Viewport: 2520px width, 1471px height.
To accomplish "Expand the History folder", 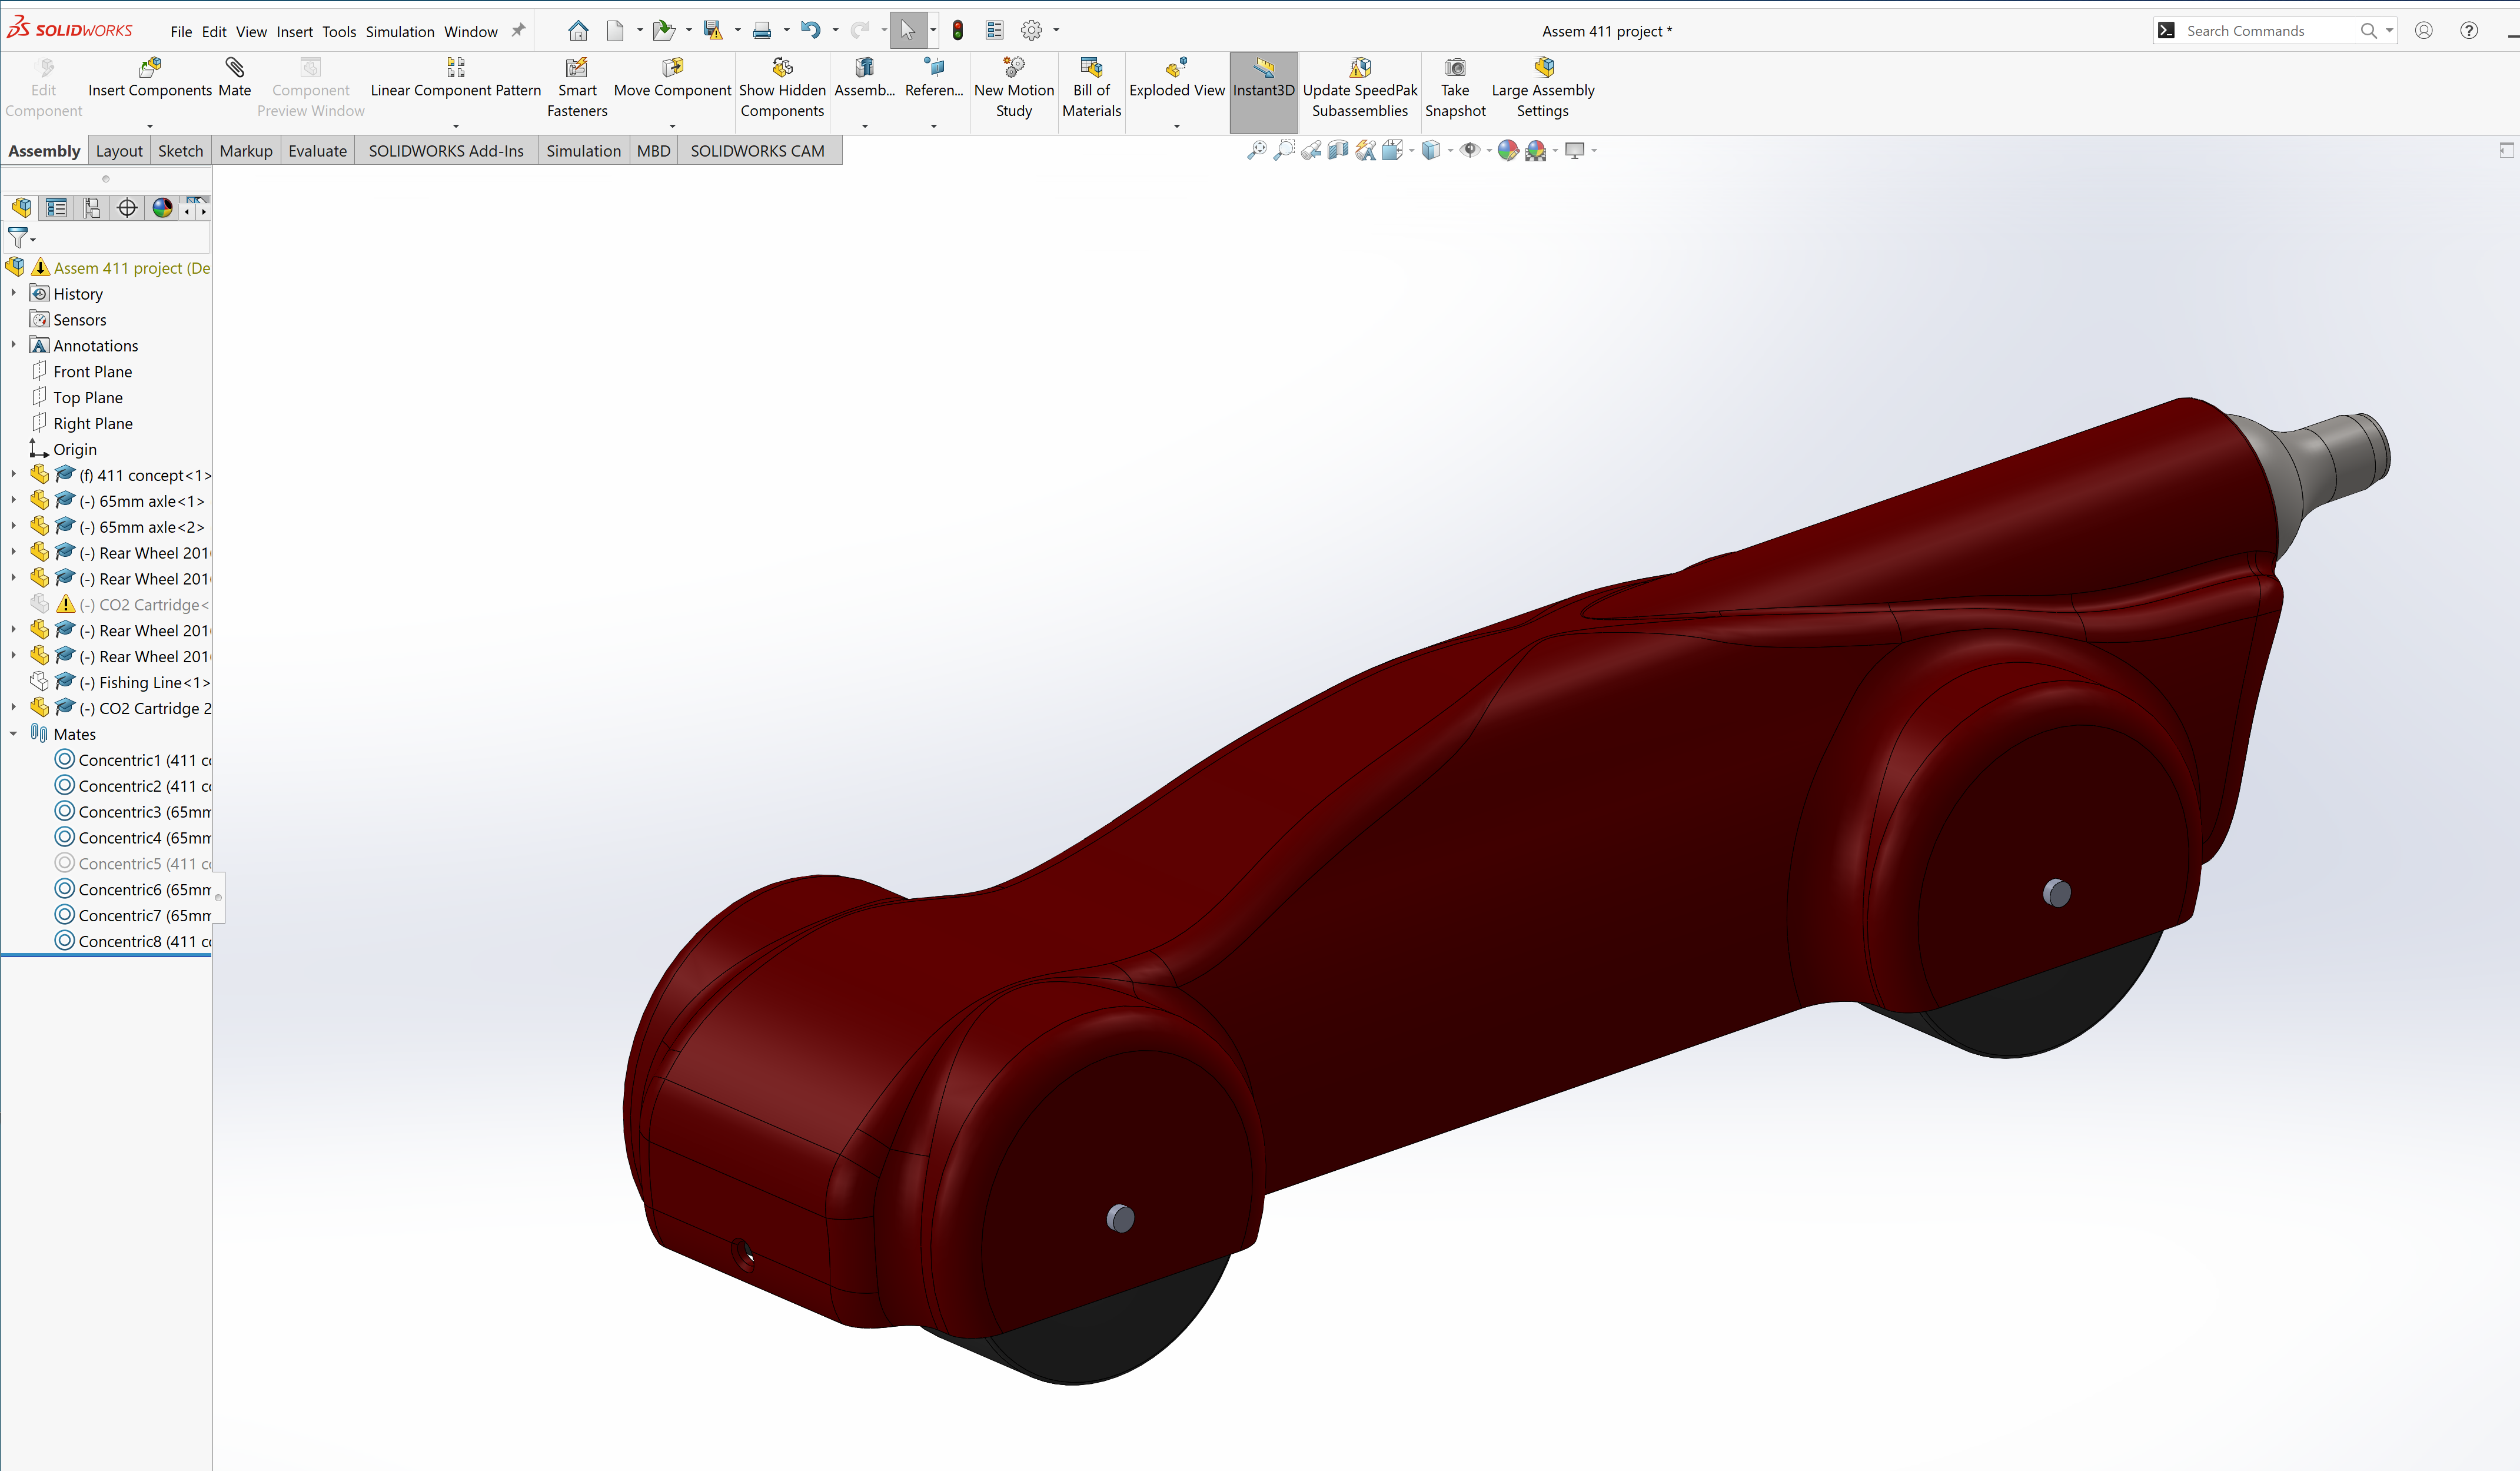I will pyautogui.click(x=13, y=293).
